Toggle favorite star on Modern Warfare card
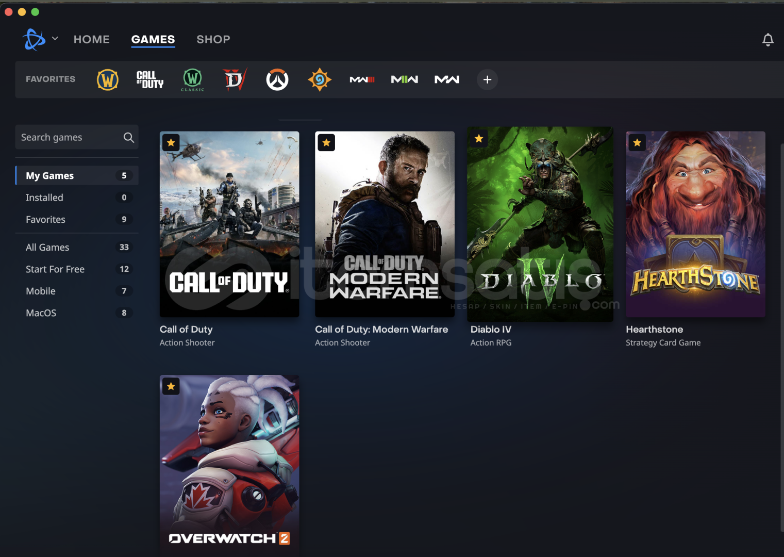This screenshot has width=784, height=557. pyautogui.click(x=326, y=142)
